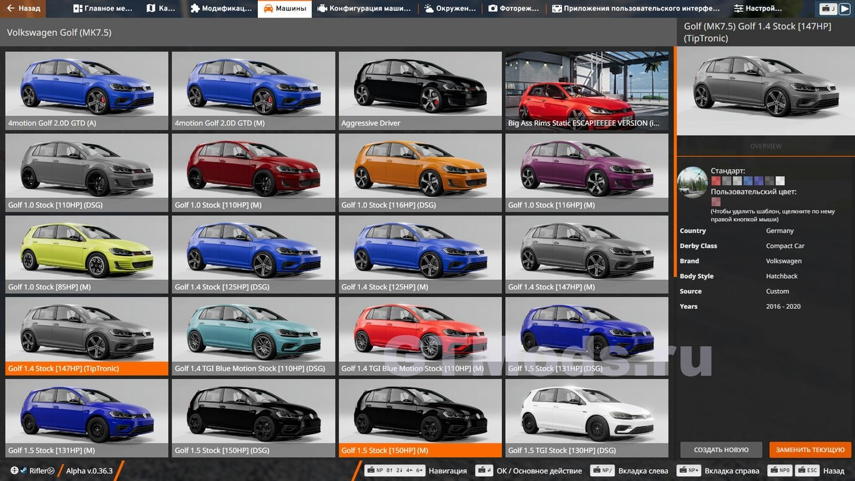Click the 2016 - 2020 years value
Image resolution: width=855 pixels, height=481 pixels.
[783, 306]
